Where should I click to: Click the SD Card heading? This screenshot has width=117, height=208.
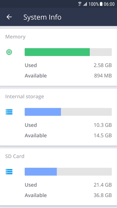tap(15, 156)
